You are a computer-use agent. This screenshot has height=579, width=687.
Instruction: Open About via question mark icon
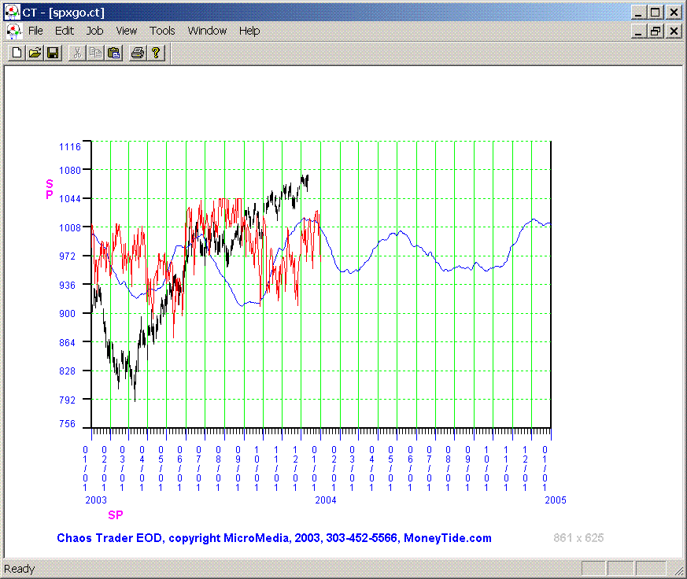[x=156, y=53]
